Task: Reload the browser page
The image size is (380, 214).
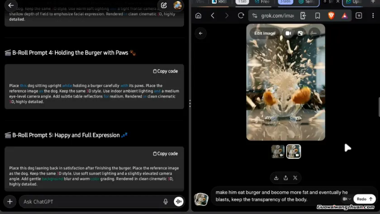Action: click(x=241, y=15)
